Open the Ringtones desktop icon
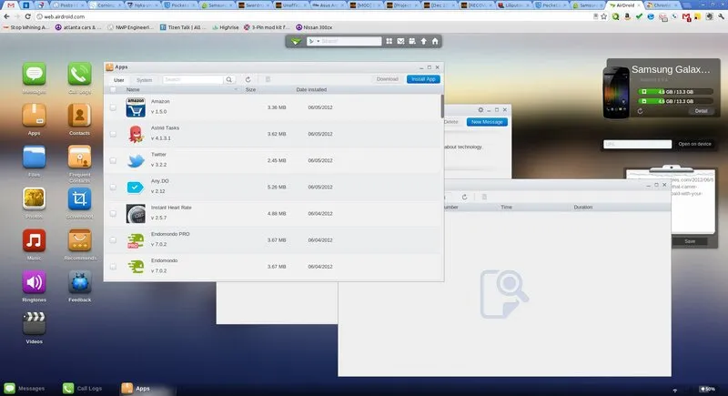 [35, 282]
